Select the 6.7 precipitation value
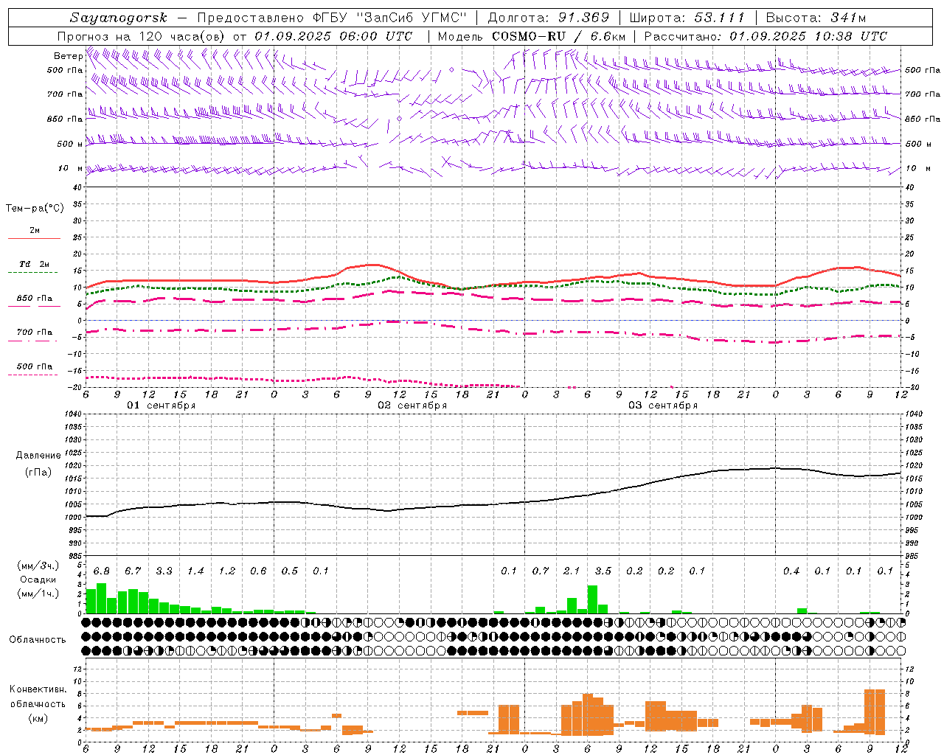 click(x=133, y=571)
